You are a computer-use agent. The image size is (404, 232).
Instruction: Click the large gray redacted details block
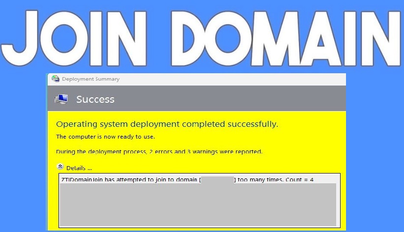pyautogui.click(x=198, y=204)
